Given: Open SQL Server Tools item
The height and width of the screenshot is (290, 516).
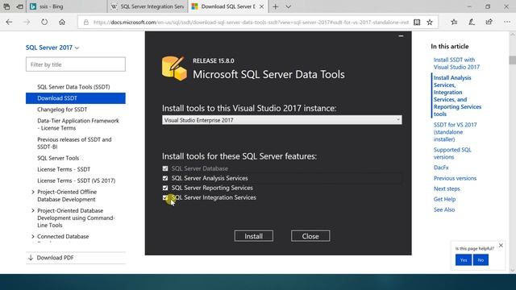Looking at the screenshot, I should point(58,158).
